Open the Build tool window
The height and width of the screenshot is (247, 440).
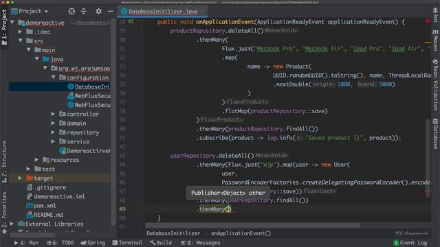click(x=161, y=243)
